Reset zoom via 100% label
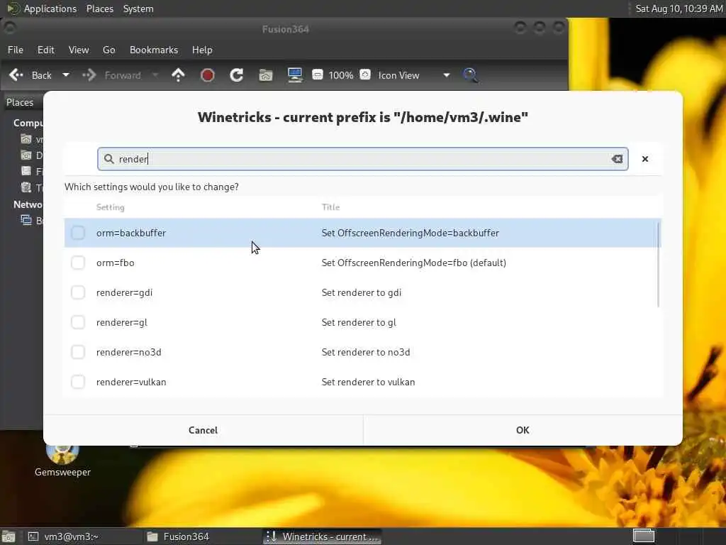This screenshot has height=545, width=726. pos(341,75)
